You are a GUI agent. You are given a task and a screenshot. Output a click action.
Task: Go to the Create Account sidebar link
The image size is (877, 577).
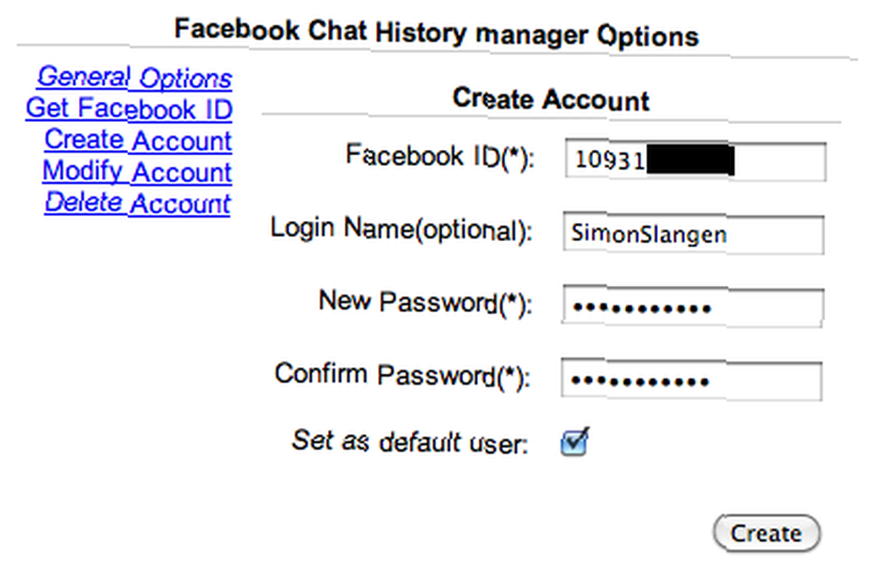[x=139, y=139]
